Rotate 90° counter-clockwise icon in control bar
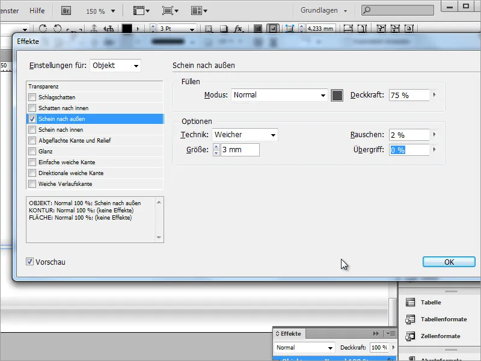This screenshot has height=361, width=481. [57, 28]
